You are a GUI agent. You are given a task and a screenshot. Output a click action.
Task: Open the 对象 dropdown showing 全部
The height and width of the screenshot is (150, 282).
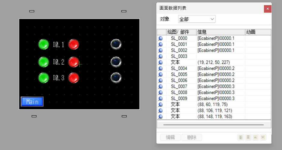click(197, 19)
